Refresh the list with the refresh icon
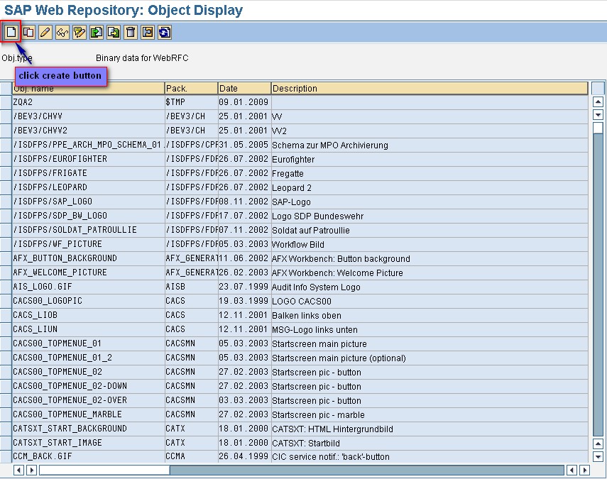The image size is (607, 479). 164,32
